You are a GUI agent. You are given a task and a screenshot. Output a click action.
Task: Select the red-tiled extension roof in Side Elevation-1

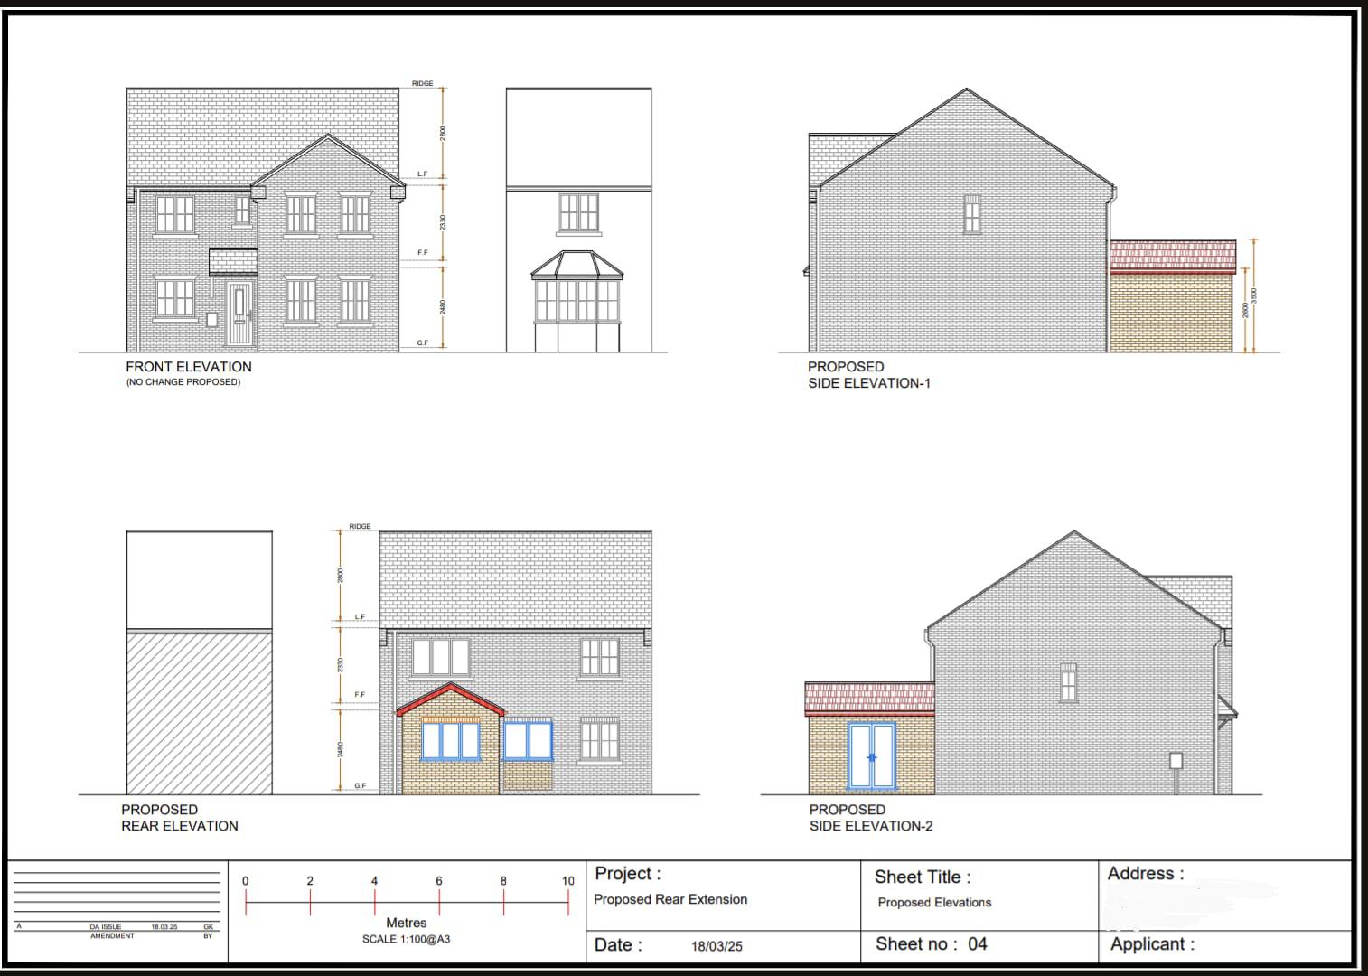1173,256
